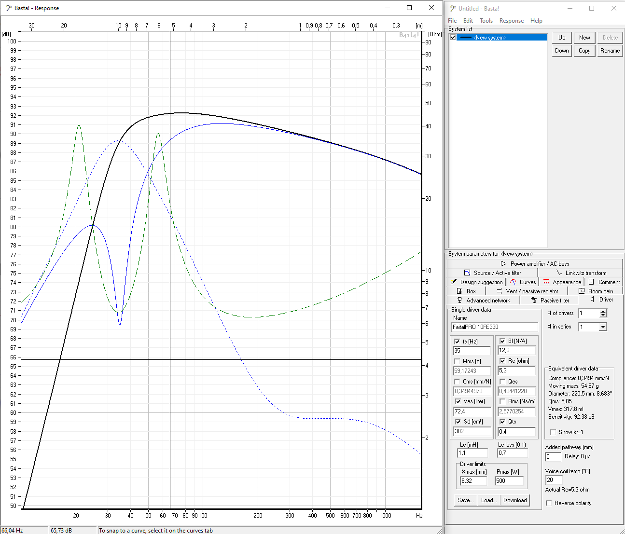Click the Xmax [mm] input field
Viewport: 625px width, 534px height.
474,481
